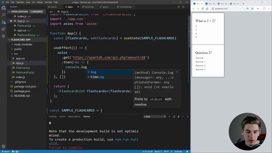Kill terminal with trash icon
The image size is (272, 153).
(x=178, y=116)
